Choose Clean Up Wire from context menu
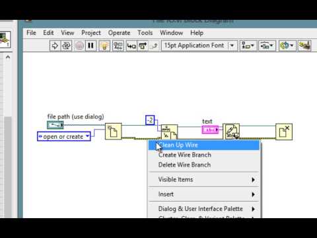 coord(204,145)
